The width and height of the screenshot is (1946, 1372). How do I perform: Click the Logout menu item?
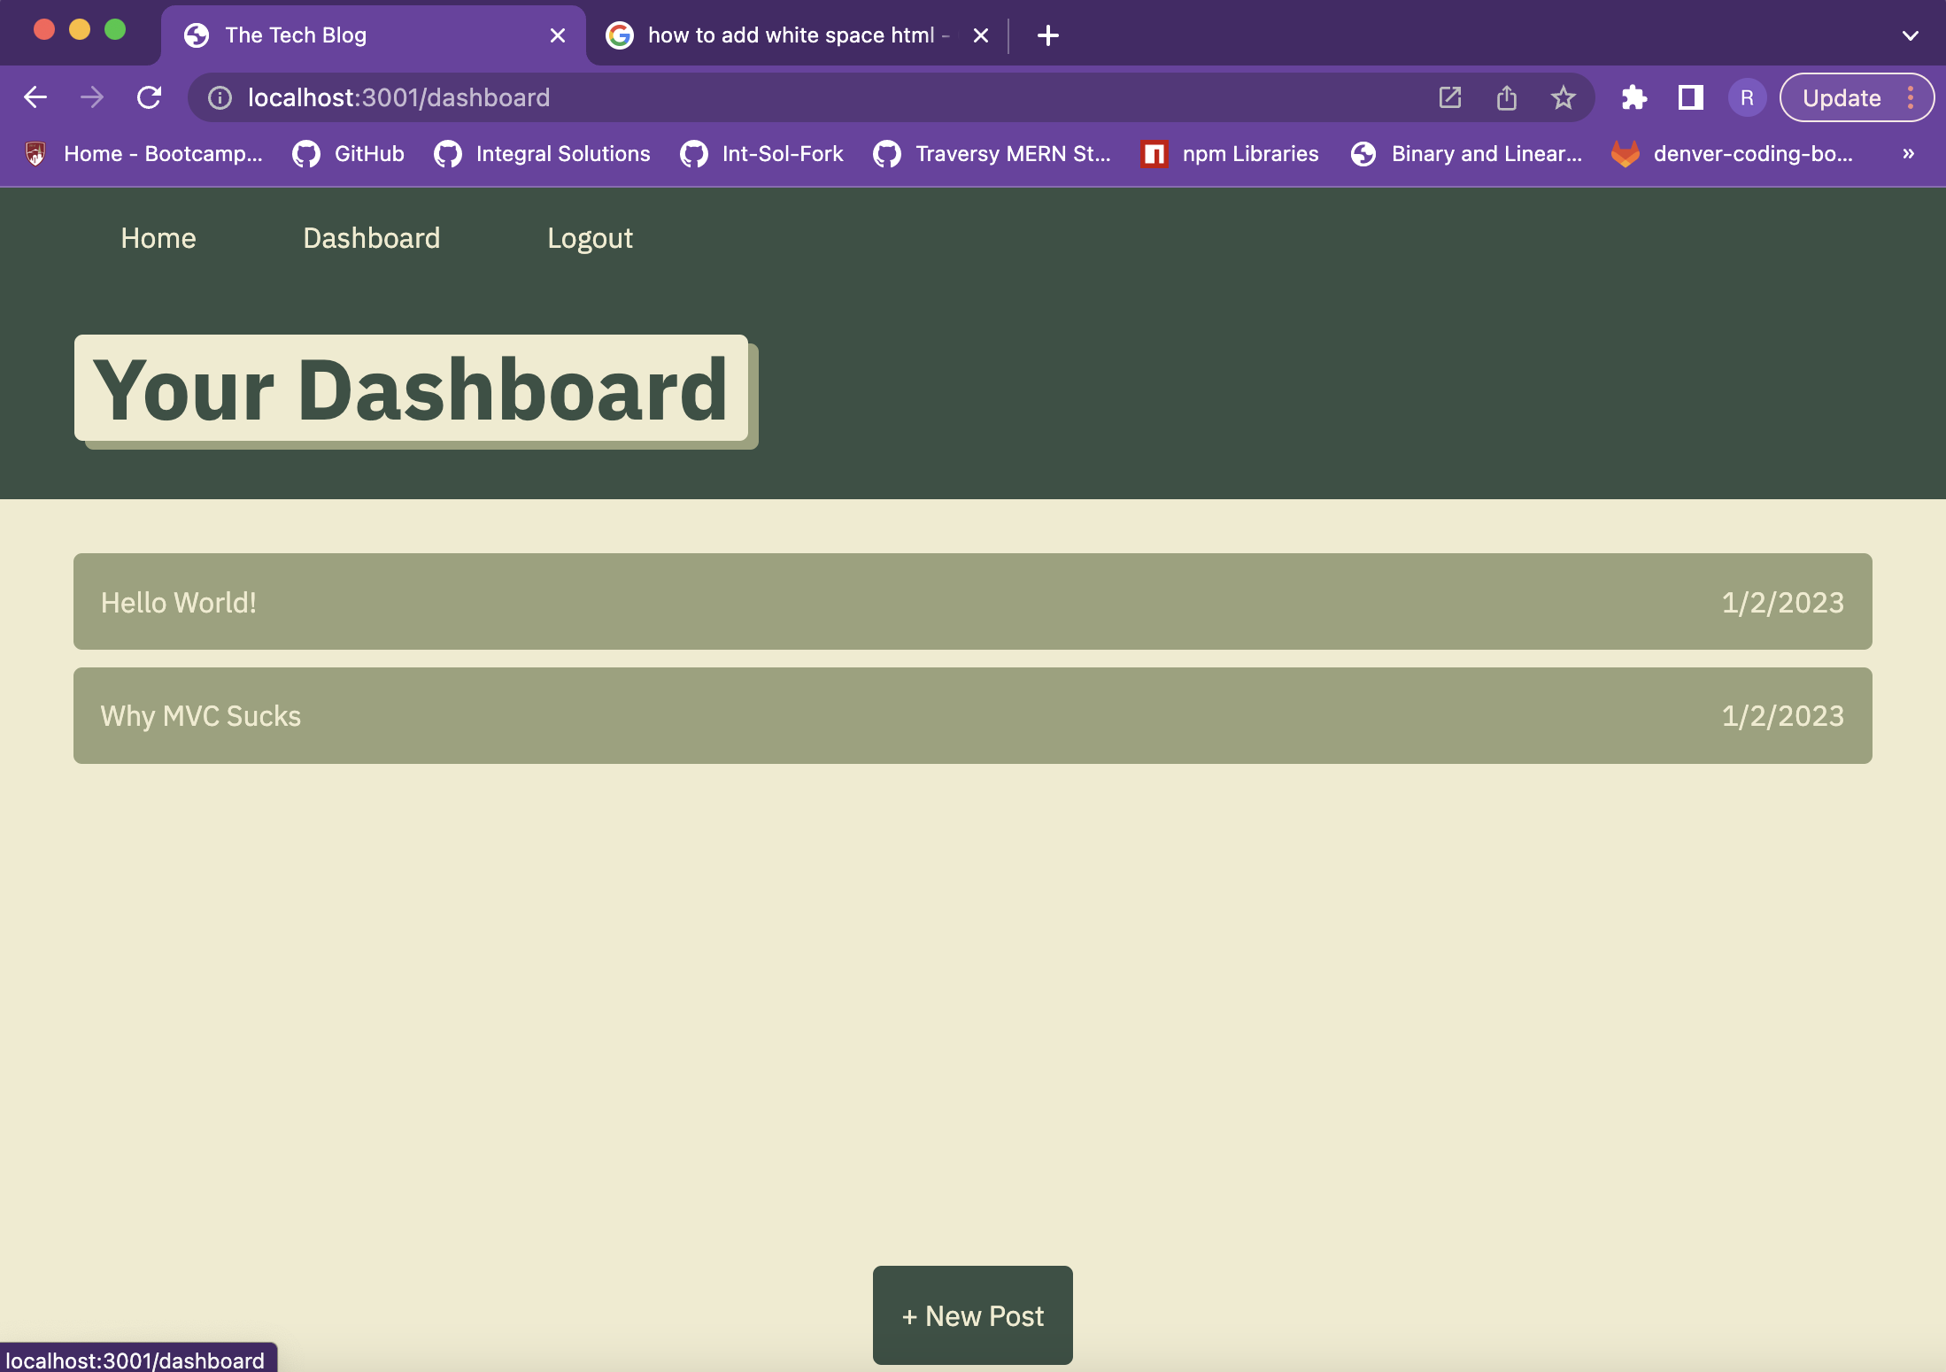(591, 236)
